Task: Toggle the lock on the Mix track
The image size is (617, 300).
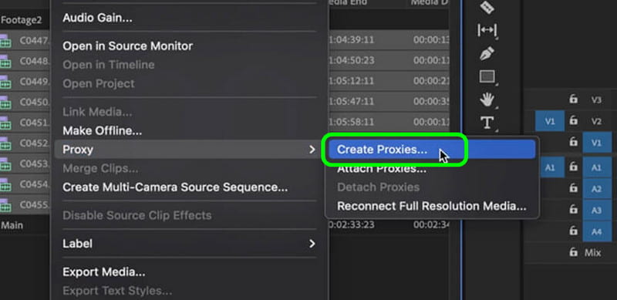Action: click(x=573, y=252)
